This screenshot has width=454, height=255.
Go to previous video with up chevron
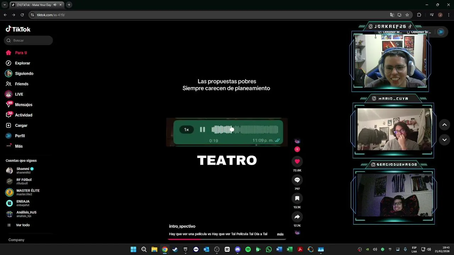pos(444,125)
